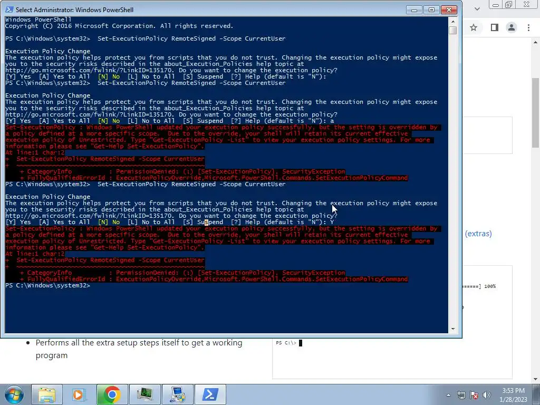
Task: Click the first 'Execution Policy Change' heading
Action: (x=47, y=51)
